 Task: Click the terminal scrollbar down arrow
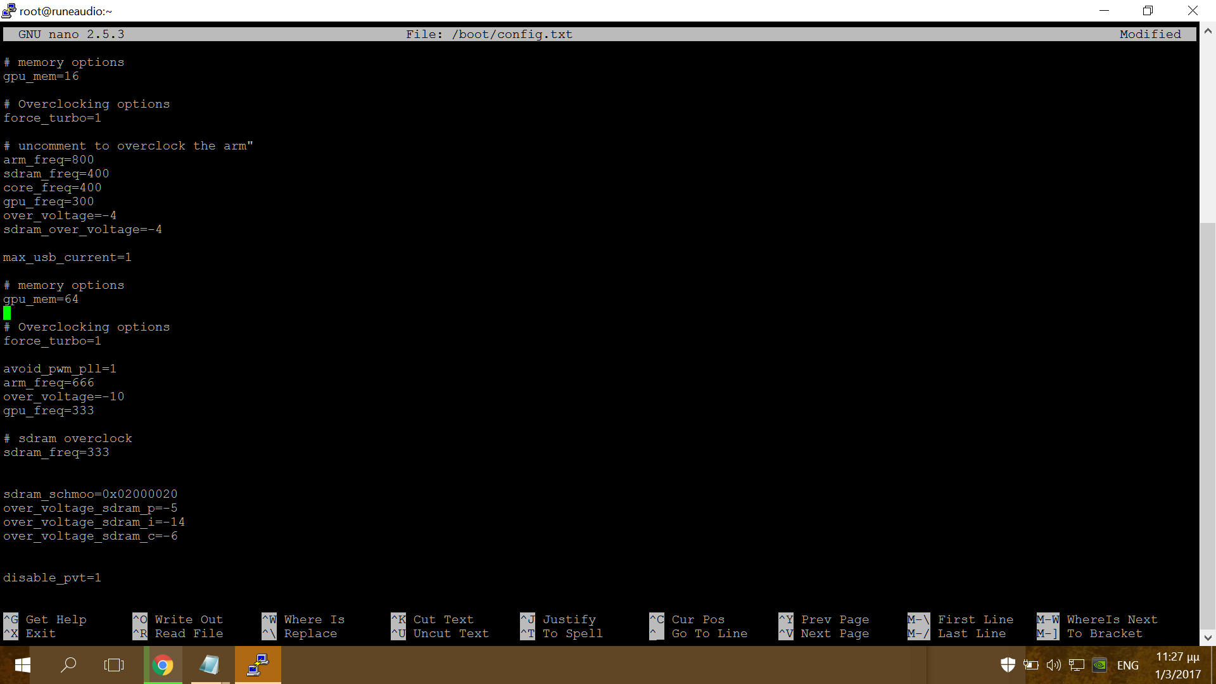(x=1208, y=638)
